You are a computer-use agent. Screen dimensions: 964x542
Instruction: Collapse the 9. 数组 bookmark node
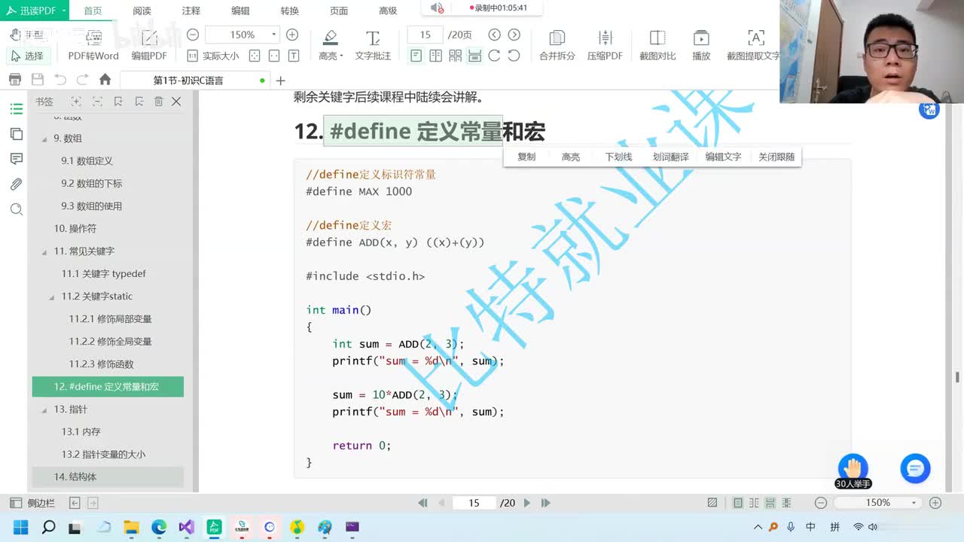pyautogui.click(x=44, y=139)
